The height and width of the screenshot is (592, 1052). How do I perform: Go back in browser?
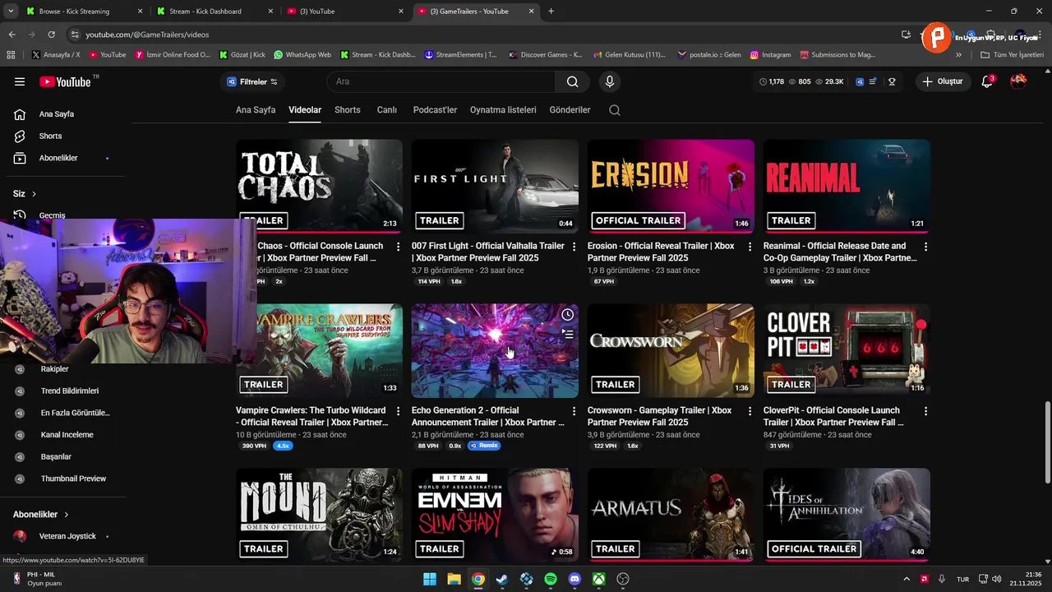12,35
